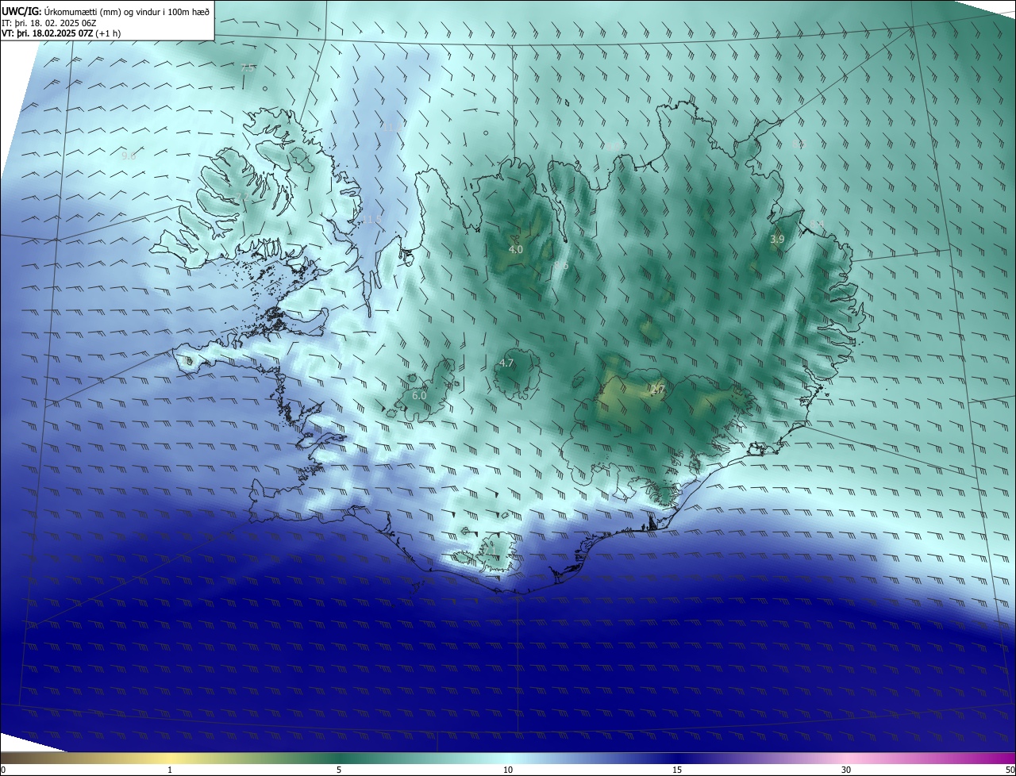Click the 8.4 label on east coast
Screen dimensions: 1016x776
[x=817, y=225]
